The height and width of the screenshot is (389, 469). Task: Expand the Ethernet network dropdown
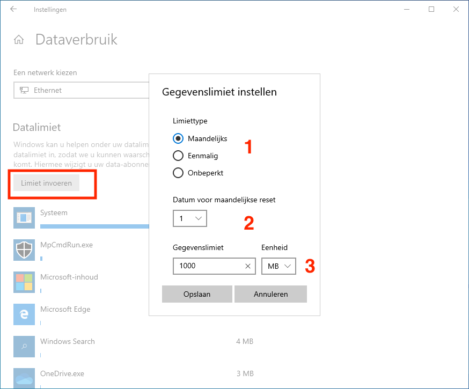point(80,90)
